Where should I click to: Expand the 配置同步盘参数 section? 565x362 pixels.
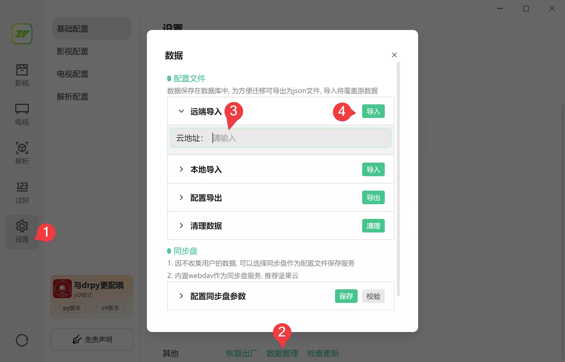182,296
